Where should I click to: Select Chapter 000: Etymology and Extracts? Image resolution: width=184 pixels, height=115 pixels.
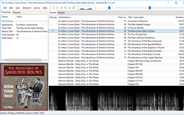(x=116, y=61)
